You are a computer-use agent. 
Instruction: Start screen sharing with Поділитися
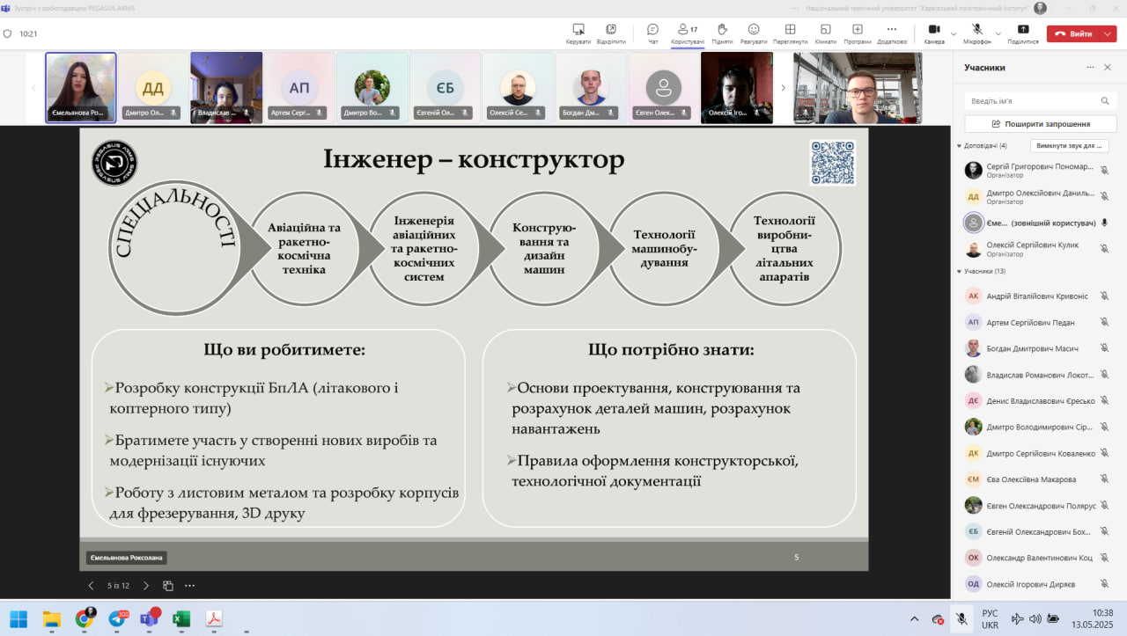(x=1023, y=33)
